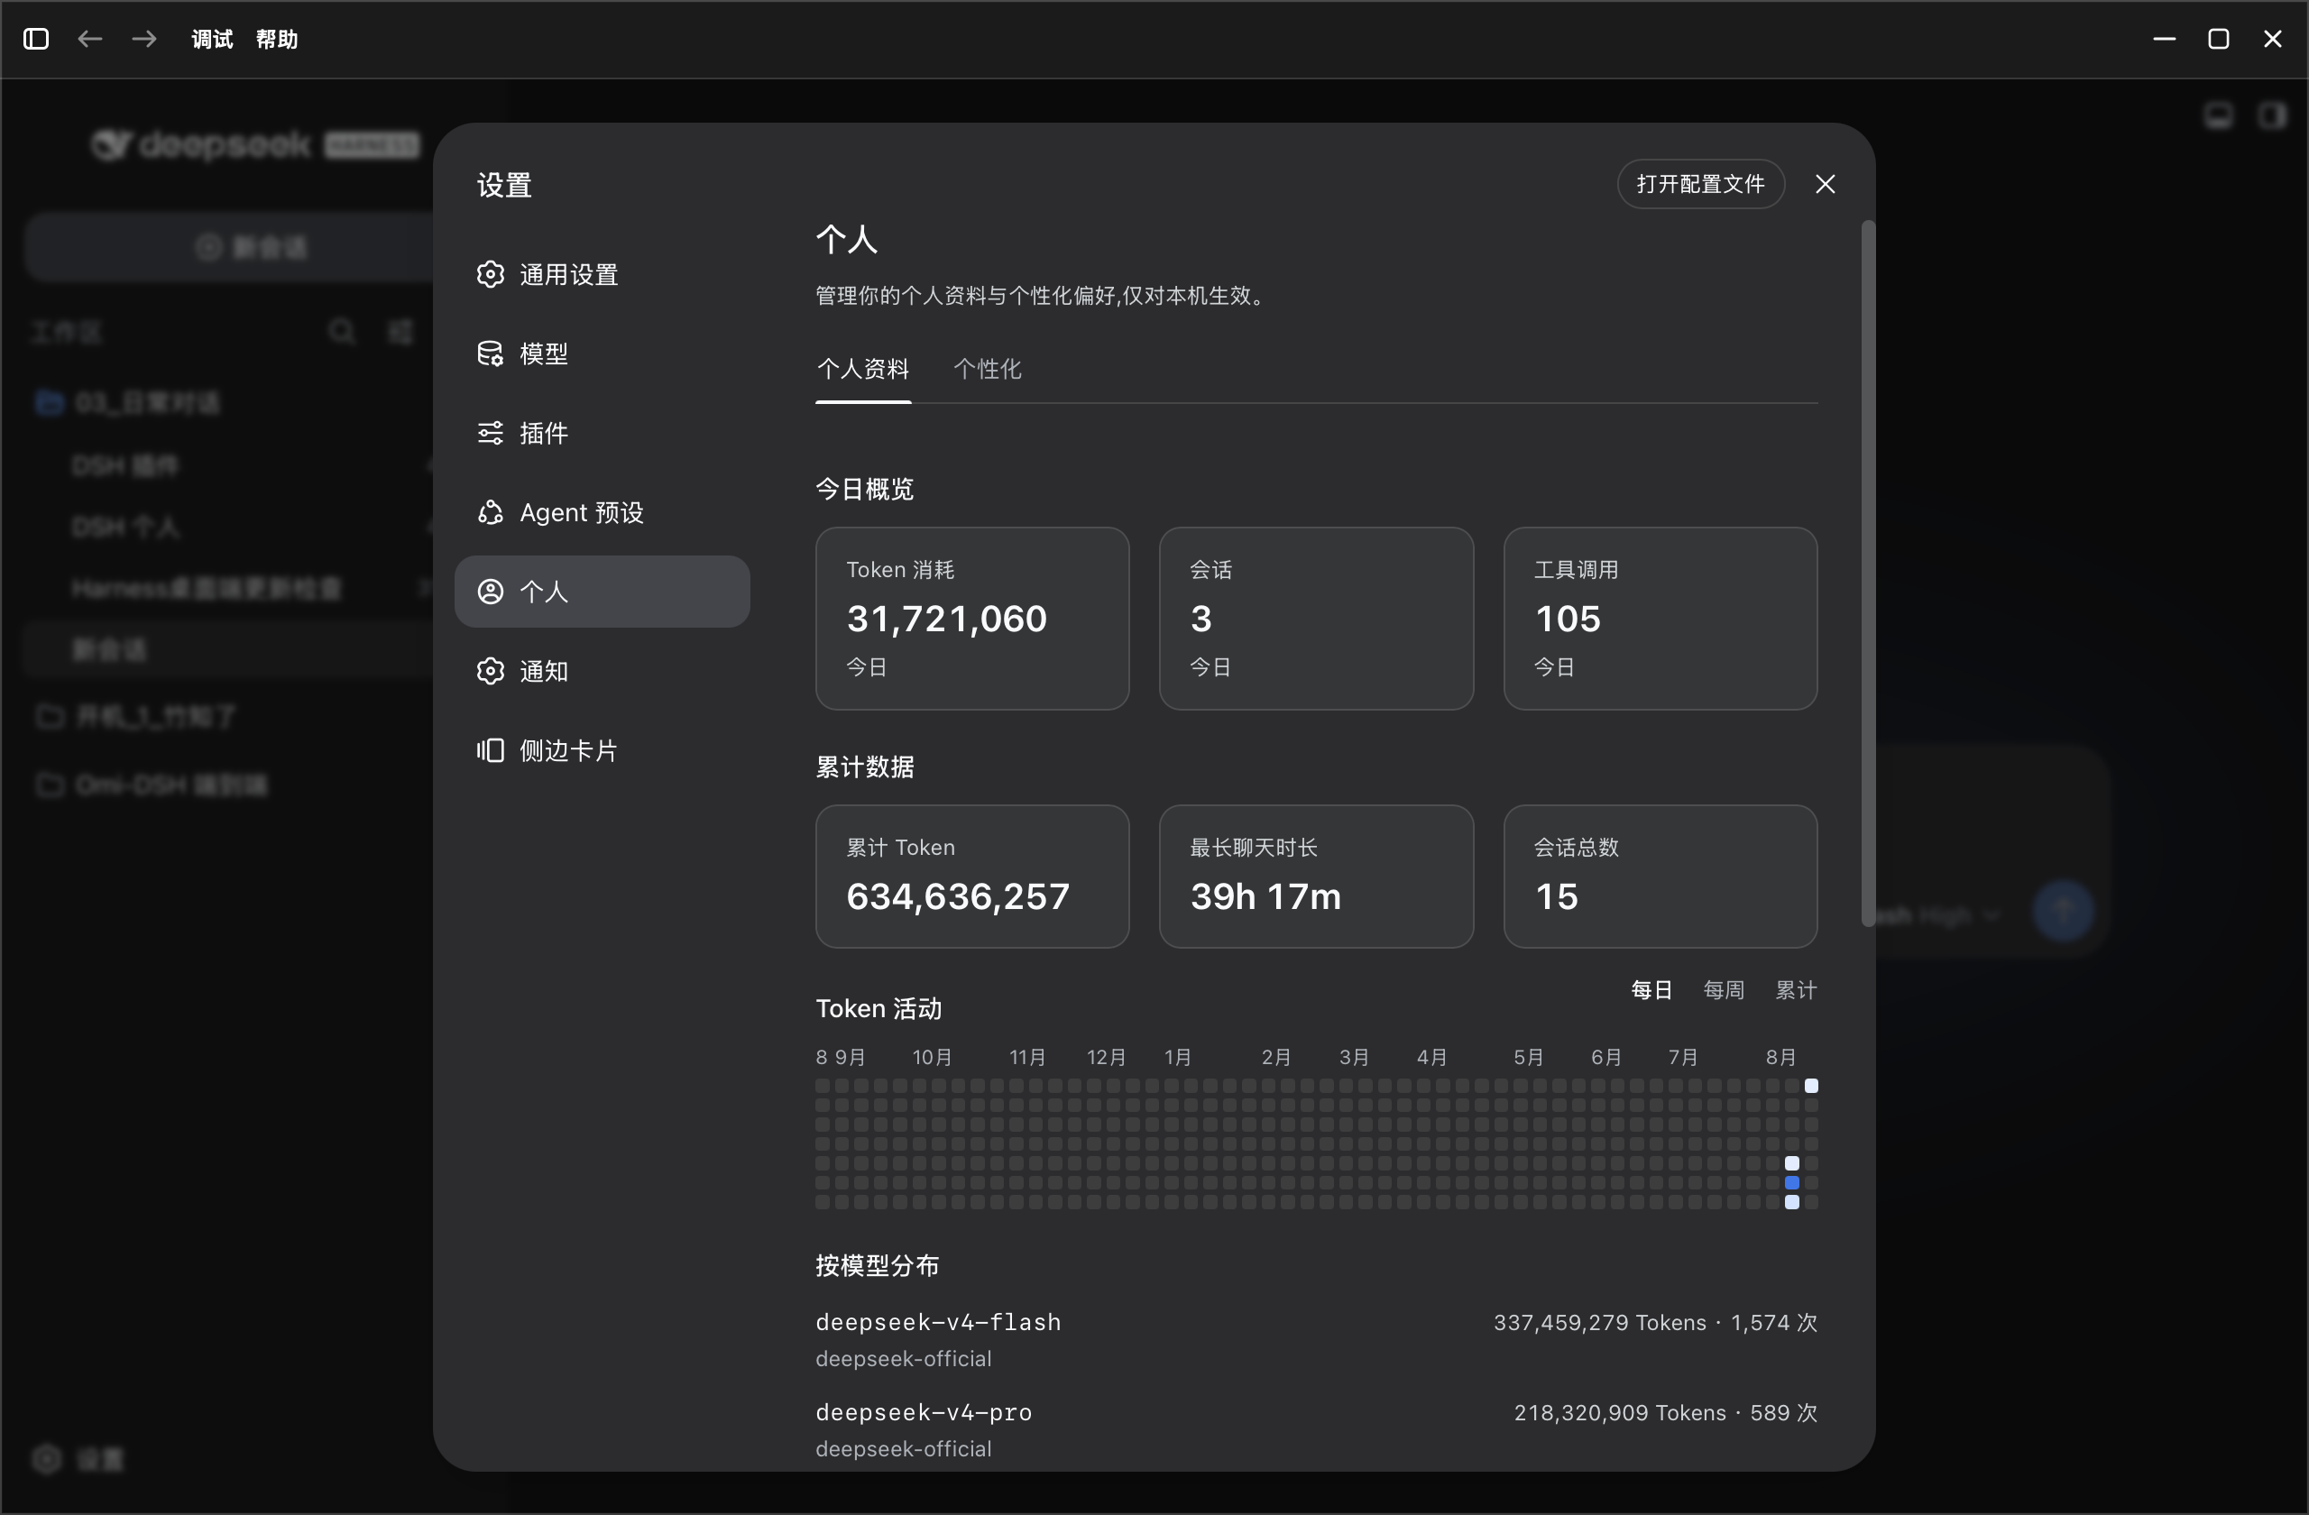Click the 累计 Token card

(972, 877)
